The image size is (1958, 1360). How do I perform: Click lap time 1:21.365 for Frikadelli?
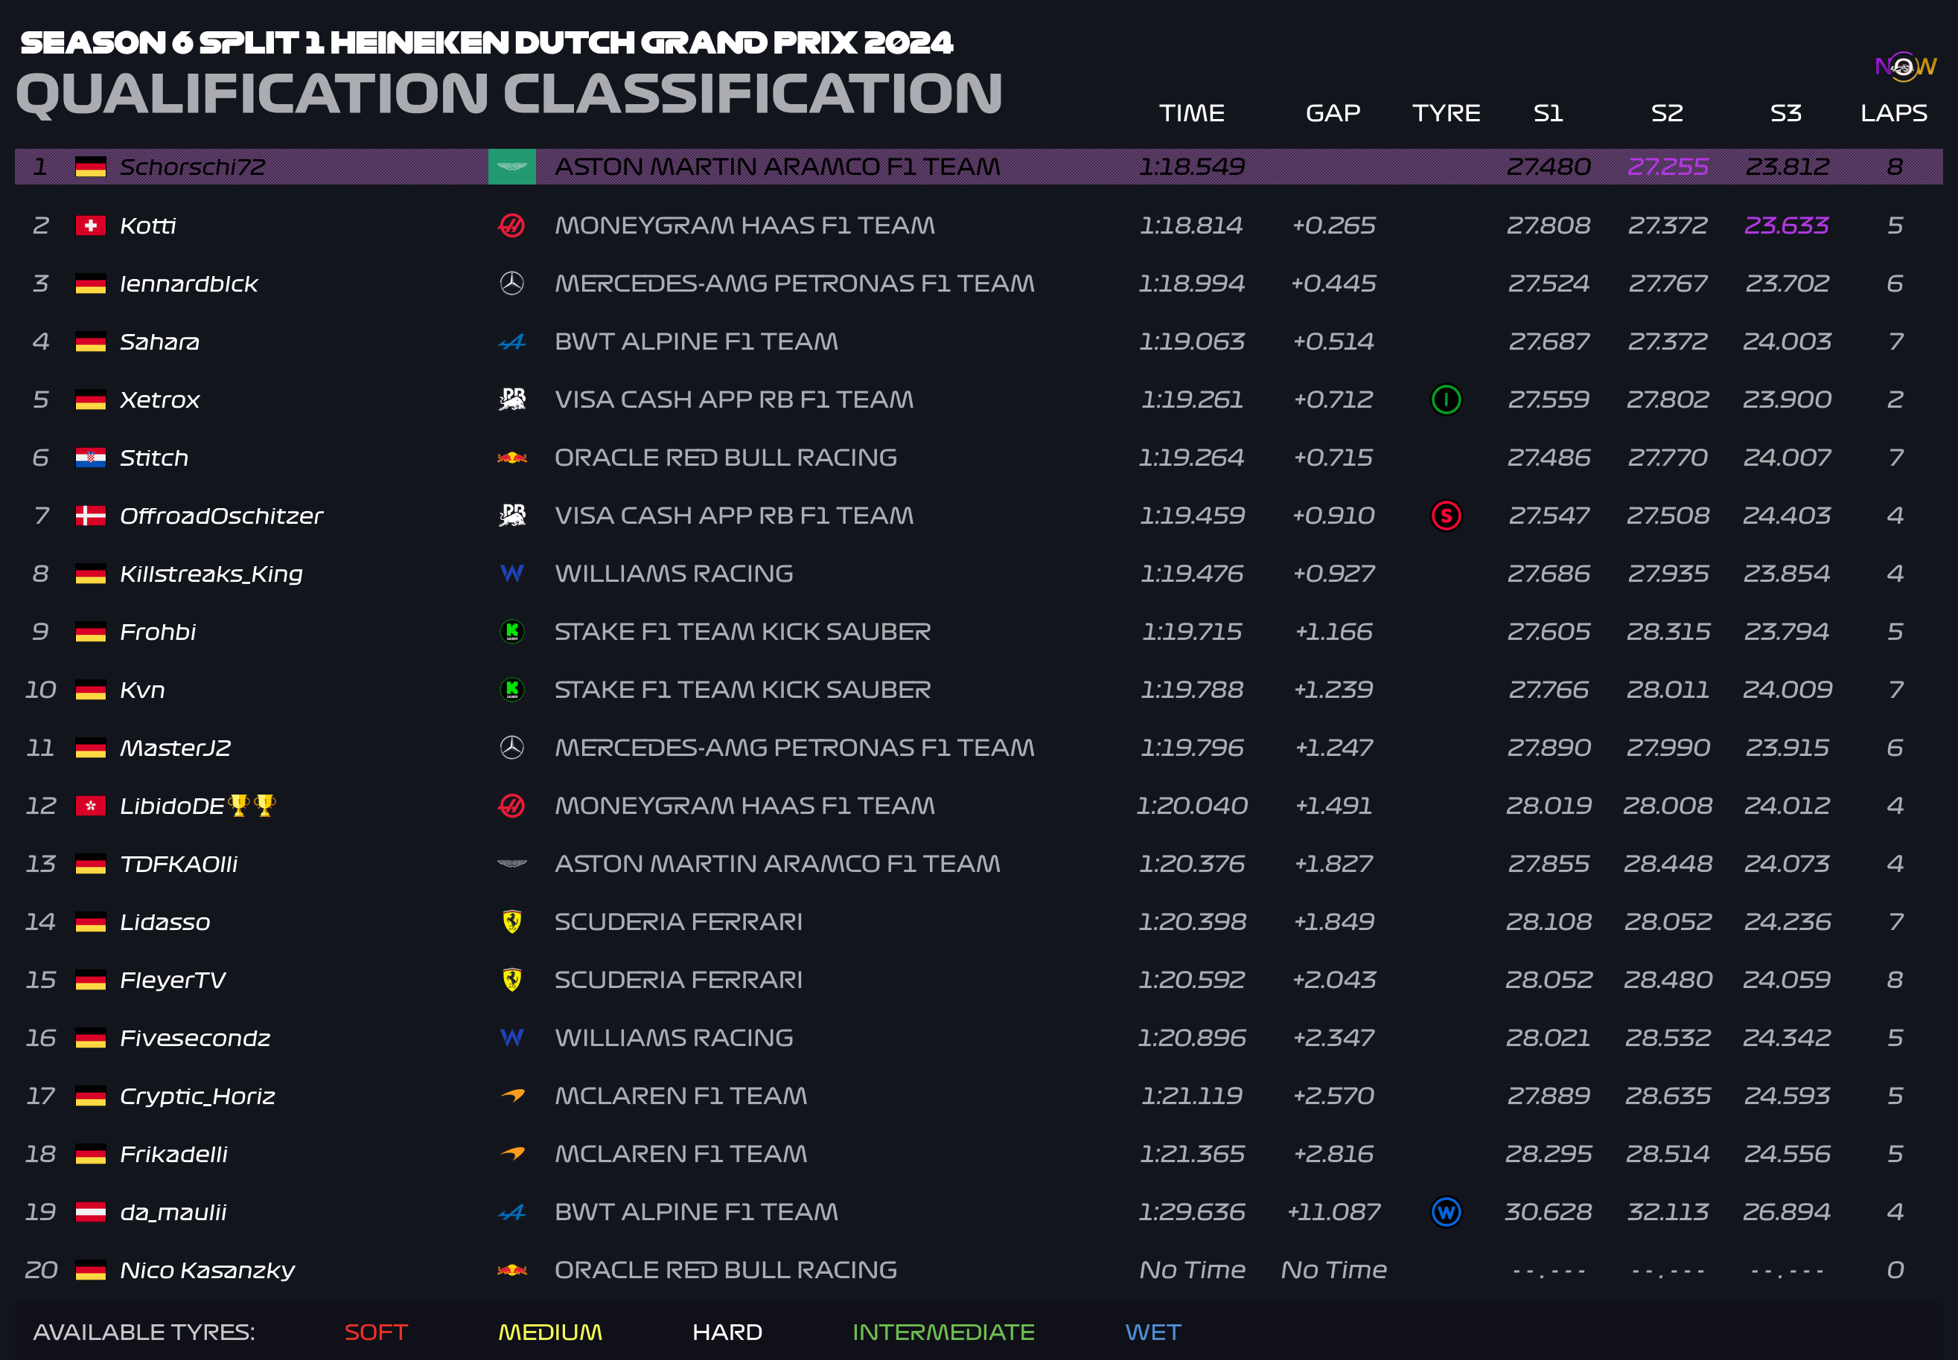click(x=1191, y=1154)
